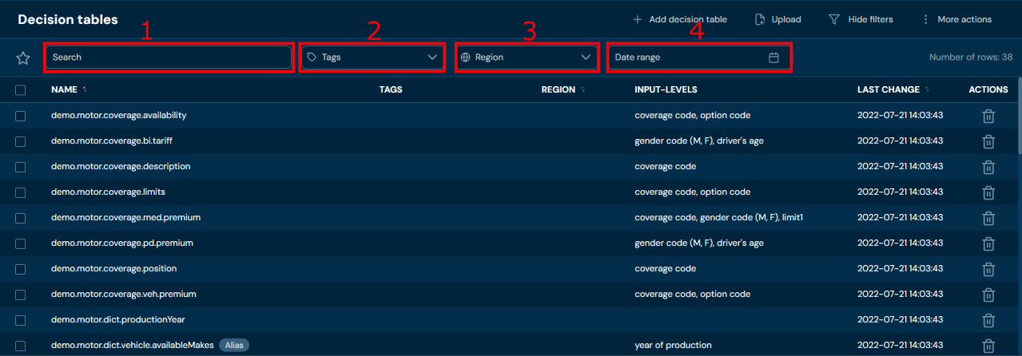This screenshot has width=1022, height=356.
Task: Check the demo.motor.coverage.description row checkbox
Action: (21, 167)
